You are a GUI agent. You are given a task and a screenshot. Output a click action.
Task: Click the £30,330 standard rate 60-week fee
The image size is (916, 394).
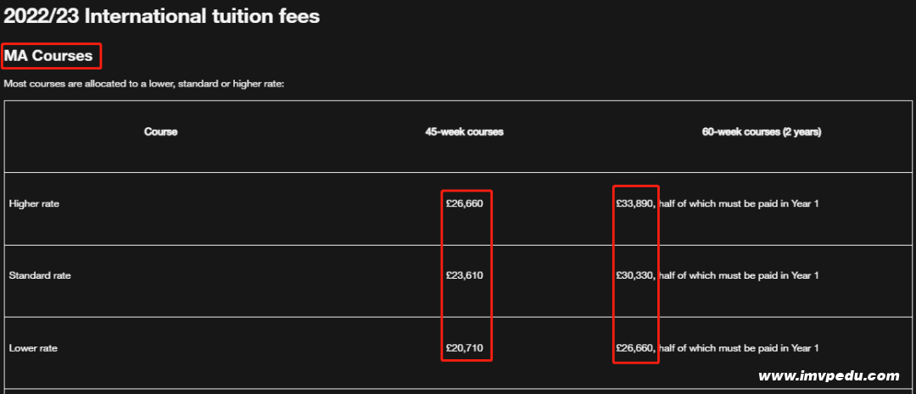[x=635, y=275]
